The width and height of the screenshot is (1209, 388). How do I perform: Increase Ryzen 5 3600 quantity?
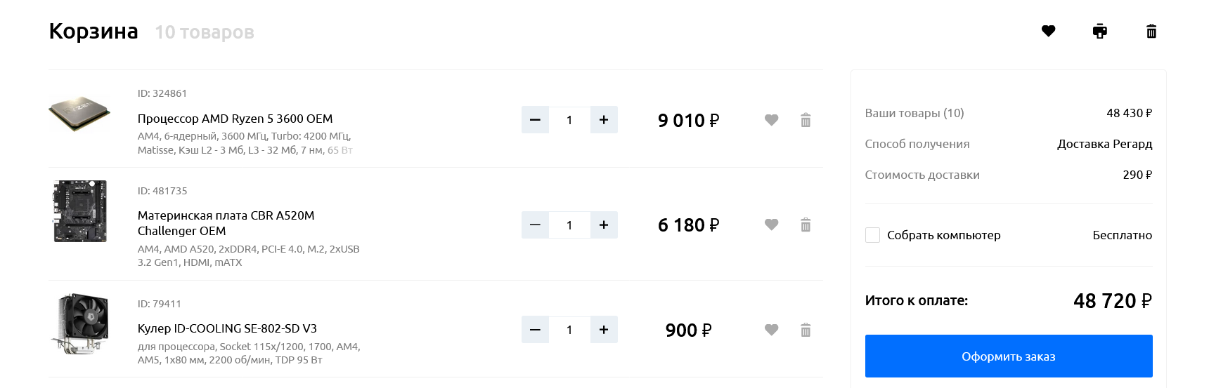604,120
